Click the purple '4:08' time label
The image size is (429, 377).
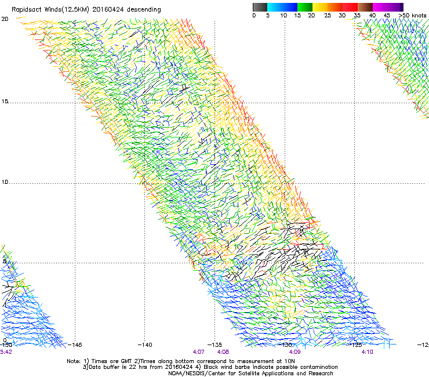point(223,352)
